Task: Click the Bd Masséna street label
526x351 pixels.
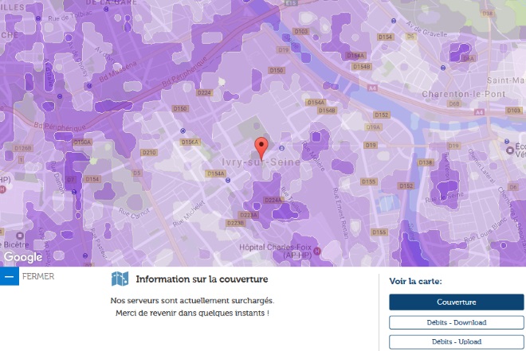Action: coord(118,72)
